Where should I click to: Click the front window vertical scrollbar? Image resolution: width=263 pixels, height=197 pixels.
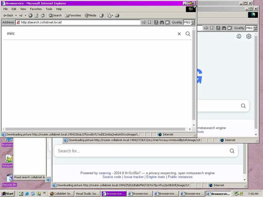click(x=194, y=75)
